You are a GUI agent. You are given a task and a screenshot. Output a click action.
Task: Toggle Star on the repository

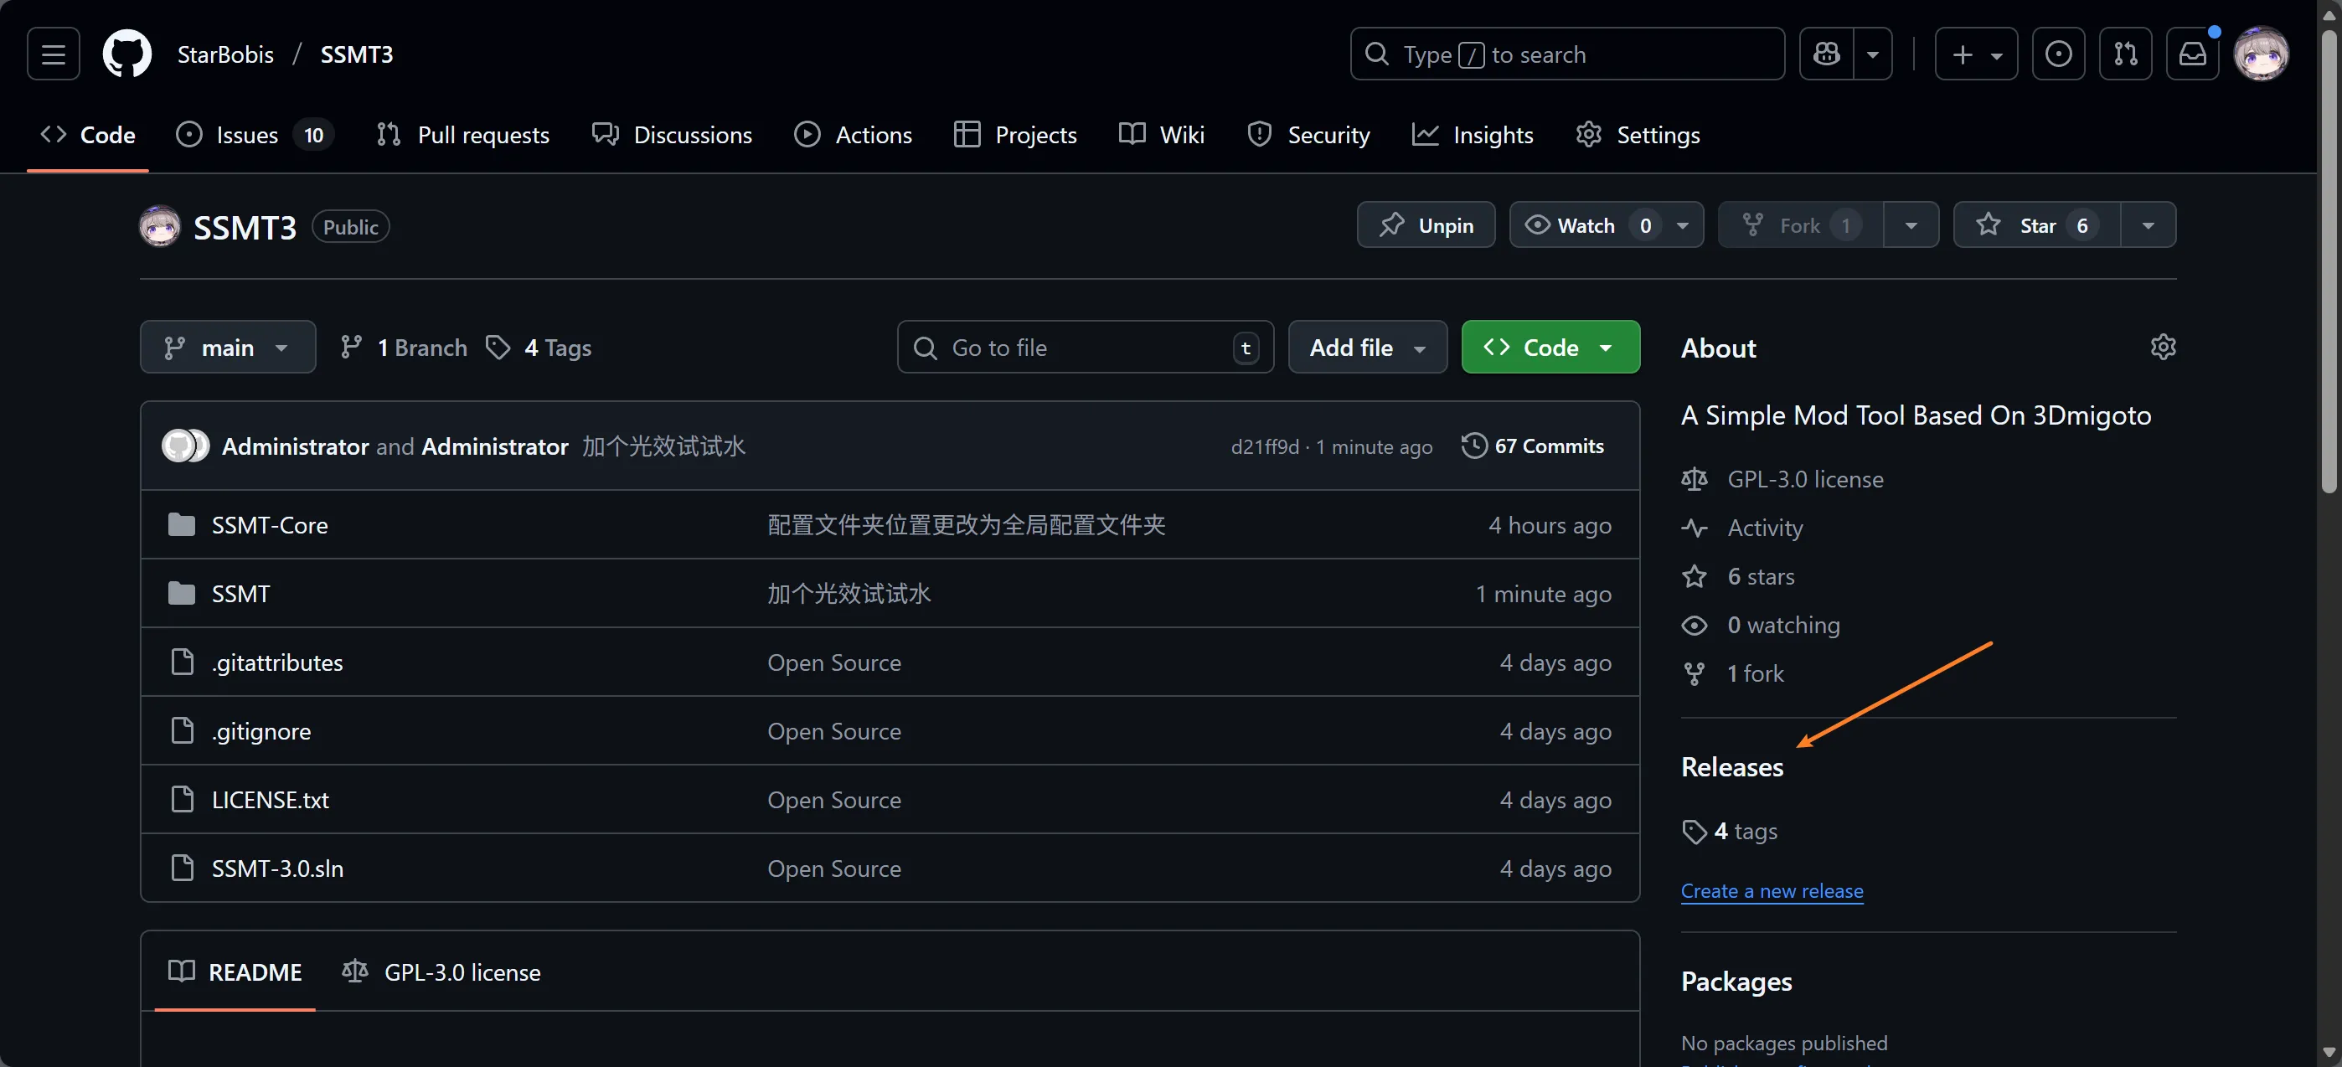[2036, 225]
